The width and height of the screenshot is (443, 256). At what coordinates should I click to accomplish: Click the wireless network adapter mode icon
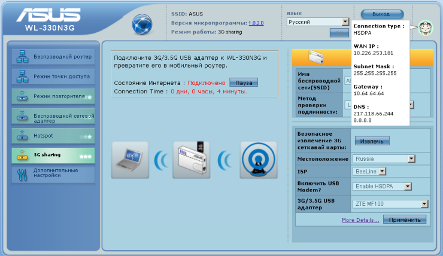click(x=22, y=116)
